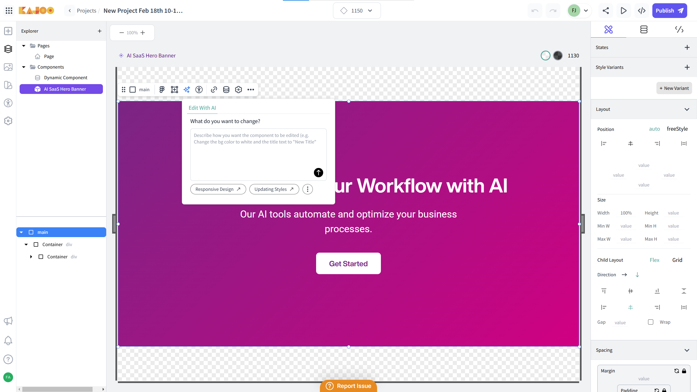Click the preview play button
The width and height of the screenshot is (697, 392).
(623, 11)
